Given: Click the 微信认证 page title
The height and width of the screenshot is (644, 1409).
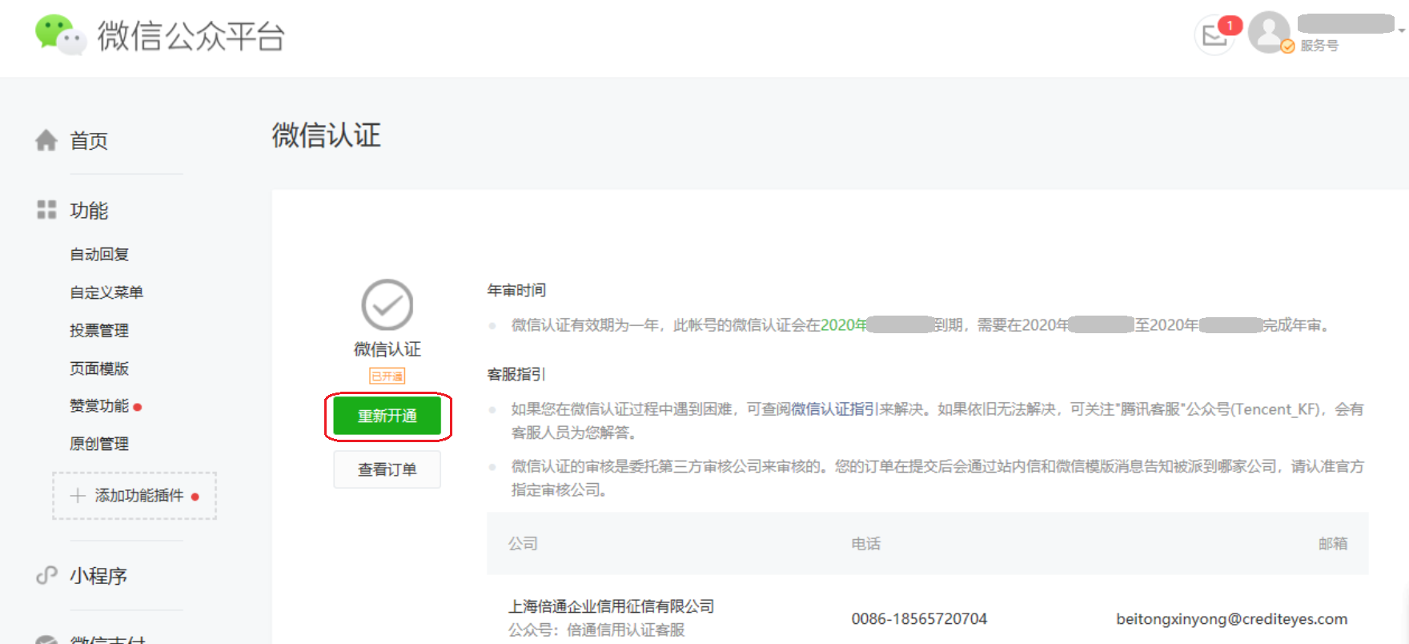Looking at the screenshot, I should click(327, 135).
